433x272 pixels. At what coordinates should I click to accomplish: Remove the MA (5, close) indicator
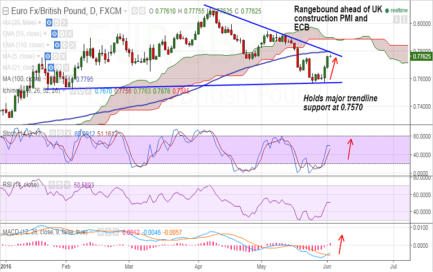point(63,56)
